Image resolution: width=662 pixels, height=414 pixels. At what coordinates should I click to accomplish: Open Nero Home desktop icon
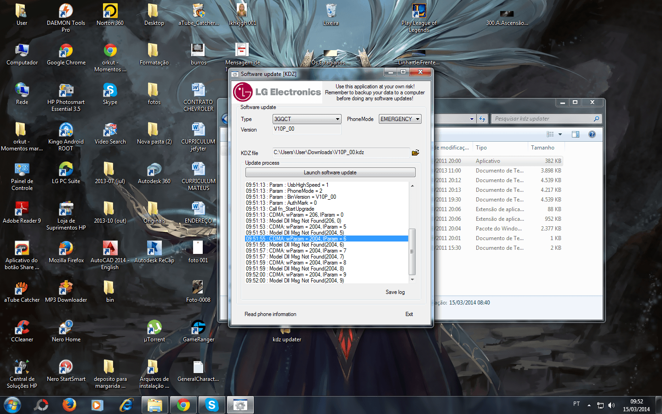(x=66, y=331)
